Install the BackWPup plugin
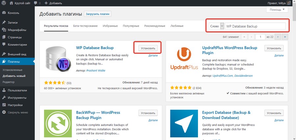 148,113
